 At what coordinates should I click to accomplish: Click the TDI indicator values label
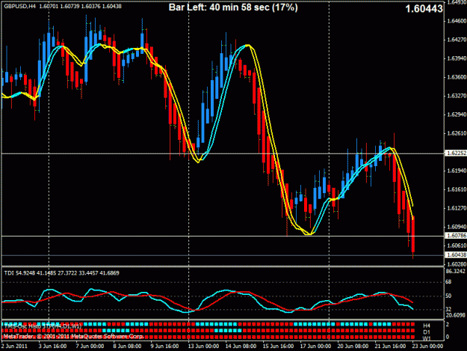[x=61, y=273]
